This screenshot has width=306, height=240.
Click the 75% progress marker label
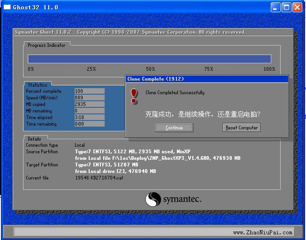click(209, 69)
